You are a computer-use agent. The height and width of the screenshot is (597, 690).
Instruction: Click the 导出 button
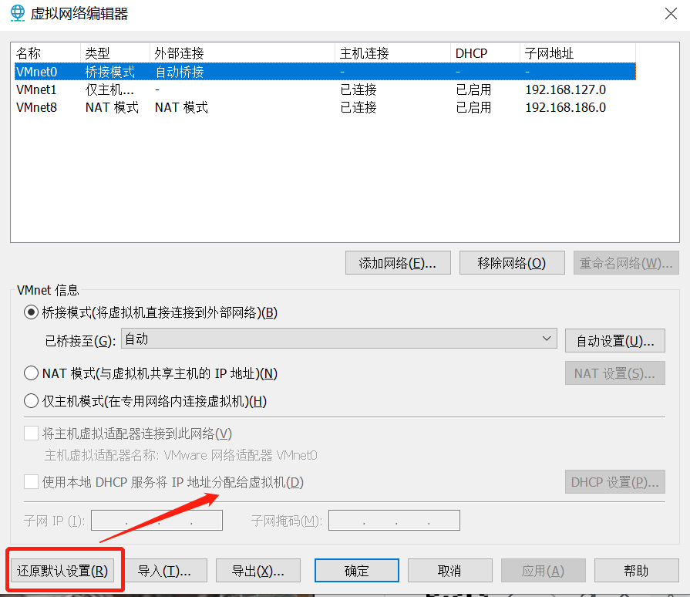[257, 570]
